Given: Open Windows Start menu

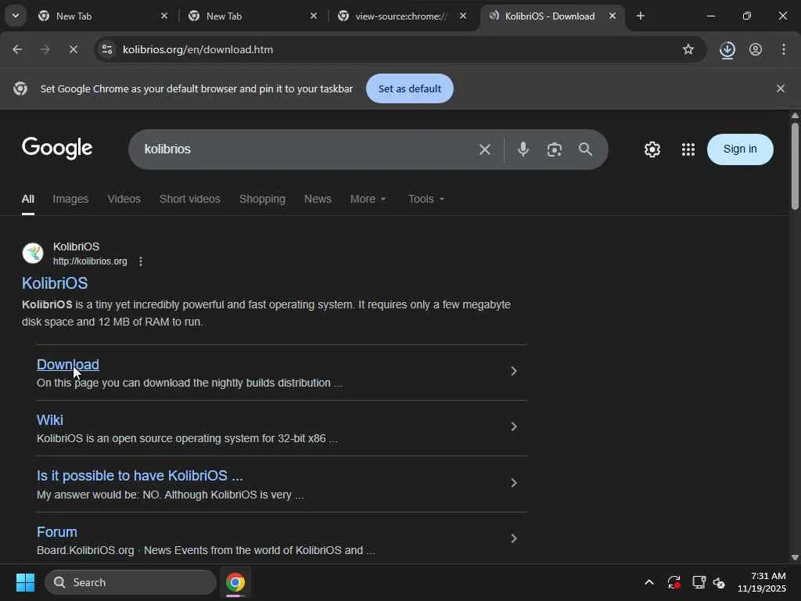Looking at the screenshot, I should [25, 582].
